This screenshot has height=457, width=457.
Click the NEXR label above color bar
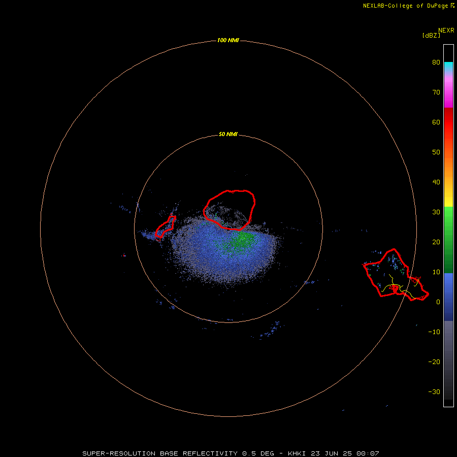[446, 30]
